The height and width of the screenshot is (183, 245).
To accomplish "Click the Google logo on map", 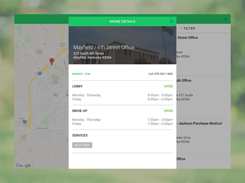I will click(x=23, y=165).
